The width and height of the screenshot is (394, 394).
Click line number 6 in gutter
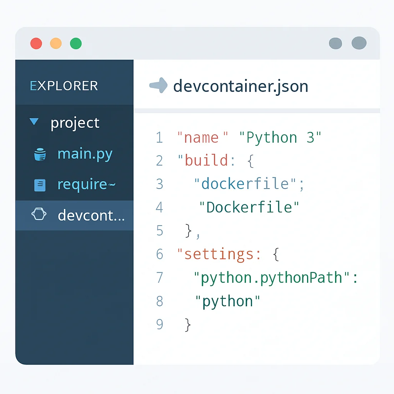click(160, 254)
